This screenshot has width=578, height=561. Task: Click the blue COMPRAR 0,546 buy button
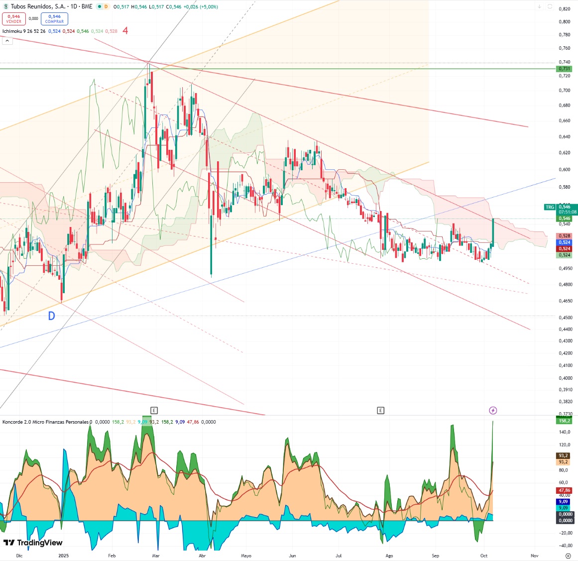coord(55,19)
